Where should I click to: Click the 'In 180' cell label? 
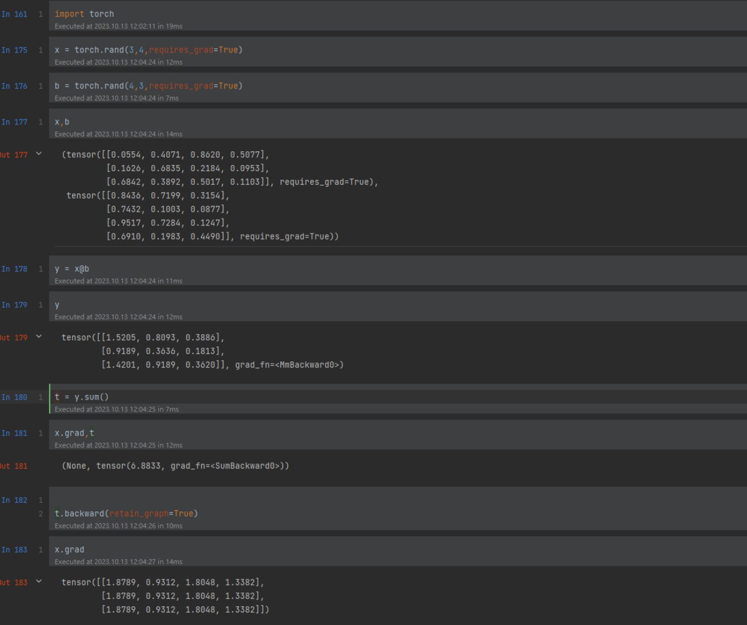pos(14,397)
